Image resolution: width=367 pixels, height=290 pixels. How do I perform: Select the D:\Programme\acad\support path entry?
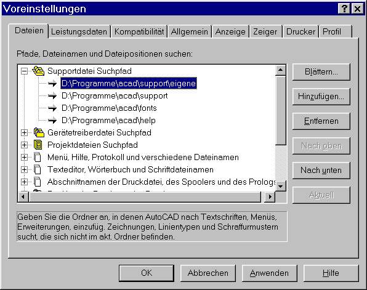pos(115,95)
